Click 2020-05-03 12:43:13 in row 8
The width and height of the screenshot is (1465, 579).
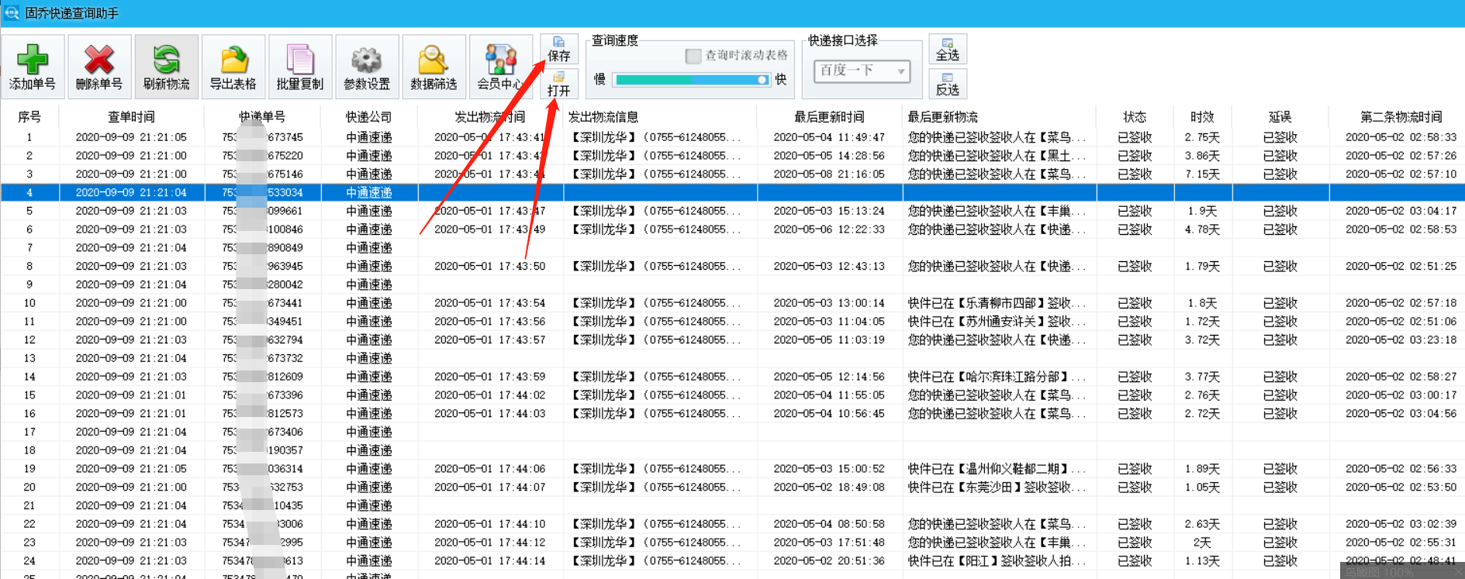pyautogui.click(x=829, y=267)
